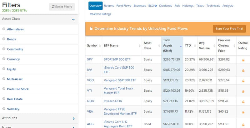Click Start Your Free Trial button

tap(229, 29)
